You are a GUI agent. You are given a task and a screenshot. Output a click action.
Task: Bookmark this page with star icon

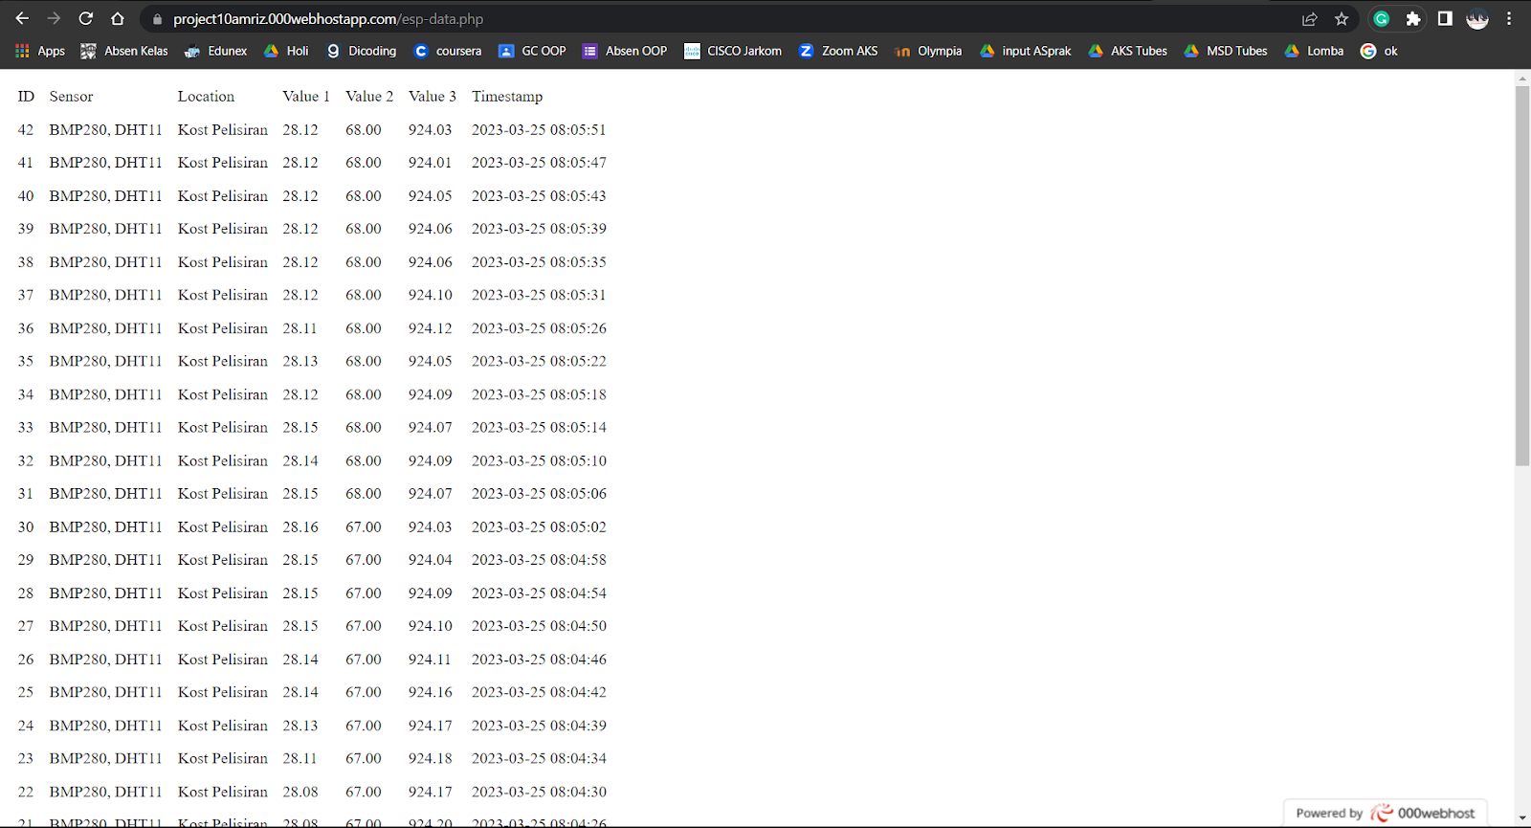click(1342, 19)
